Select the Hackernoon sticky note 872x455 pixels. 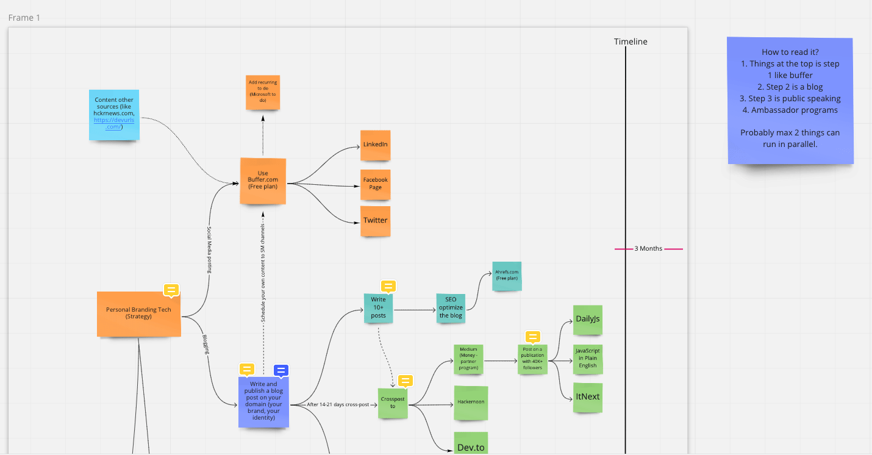[471, 403]
